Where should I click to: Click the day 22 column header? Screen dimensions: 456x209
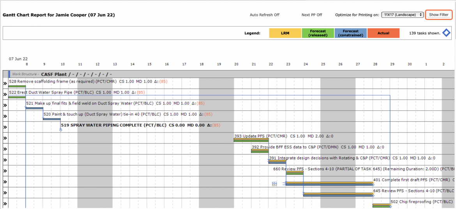tap(271, 64)
